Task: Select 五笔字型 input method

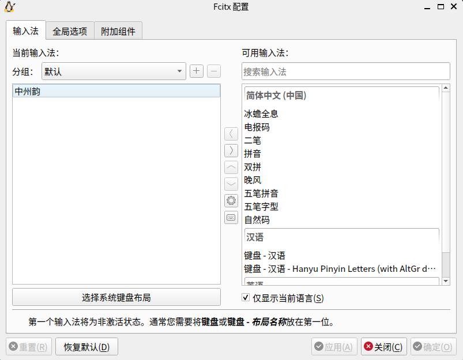Action: pyautogui.click(x=342, y=207)
